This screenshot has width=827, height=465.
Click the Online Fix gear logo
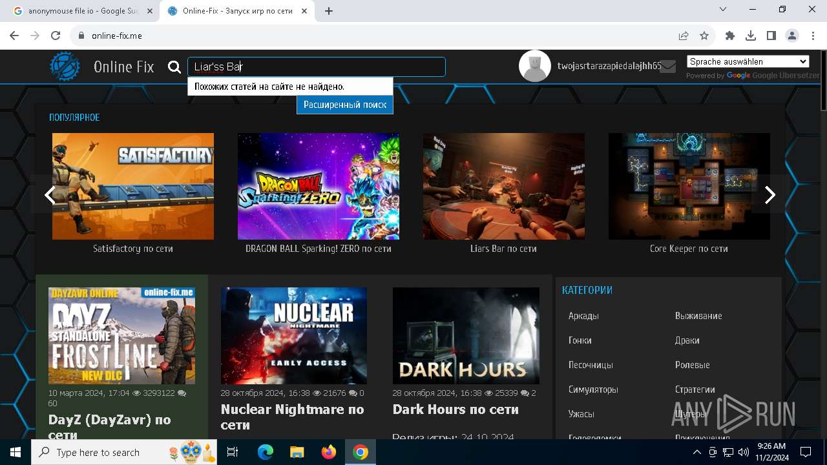click(x=65, y=67)
